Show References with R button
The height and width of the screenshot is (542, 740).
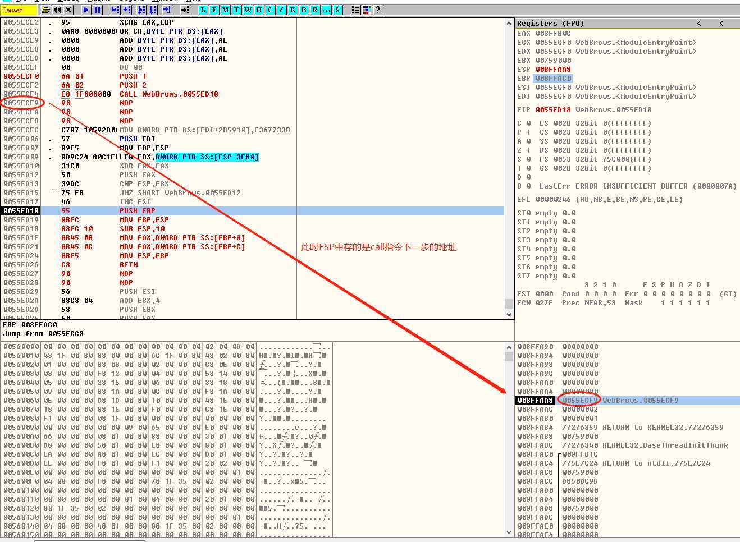(315, 10)
